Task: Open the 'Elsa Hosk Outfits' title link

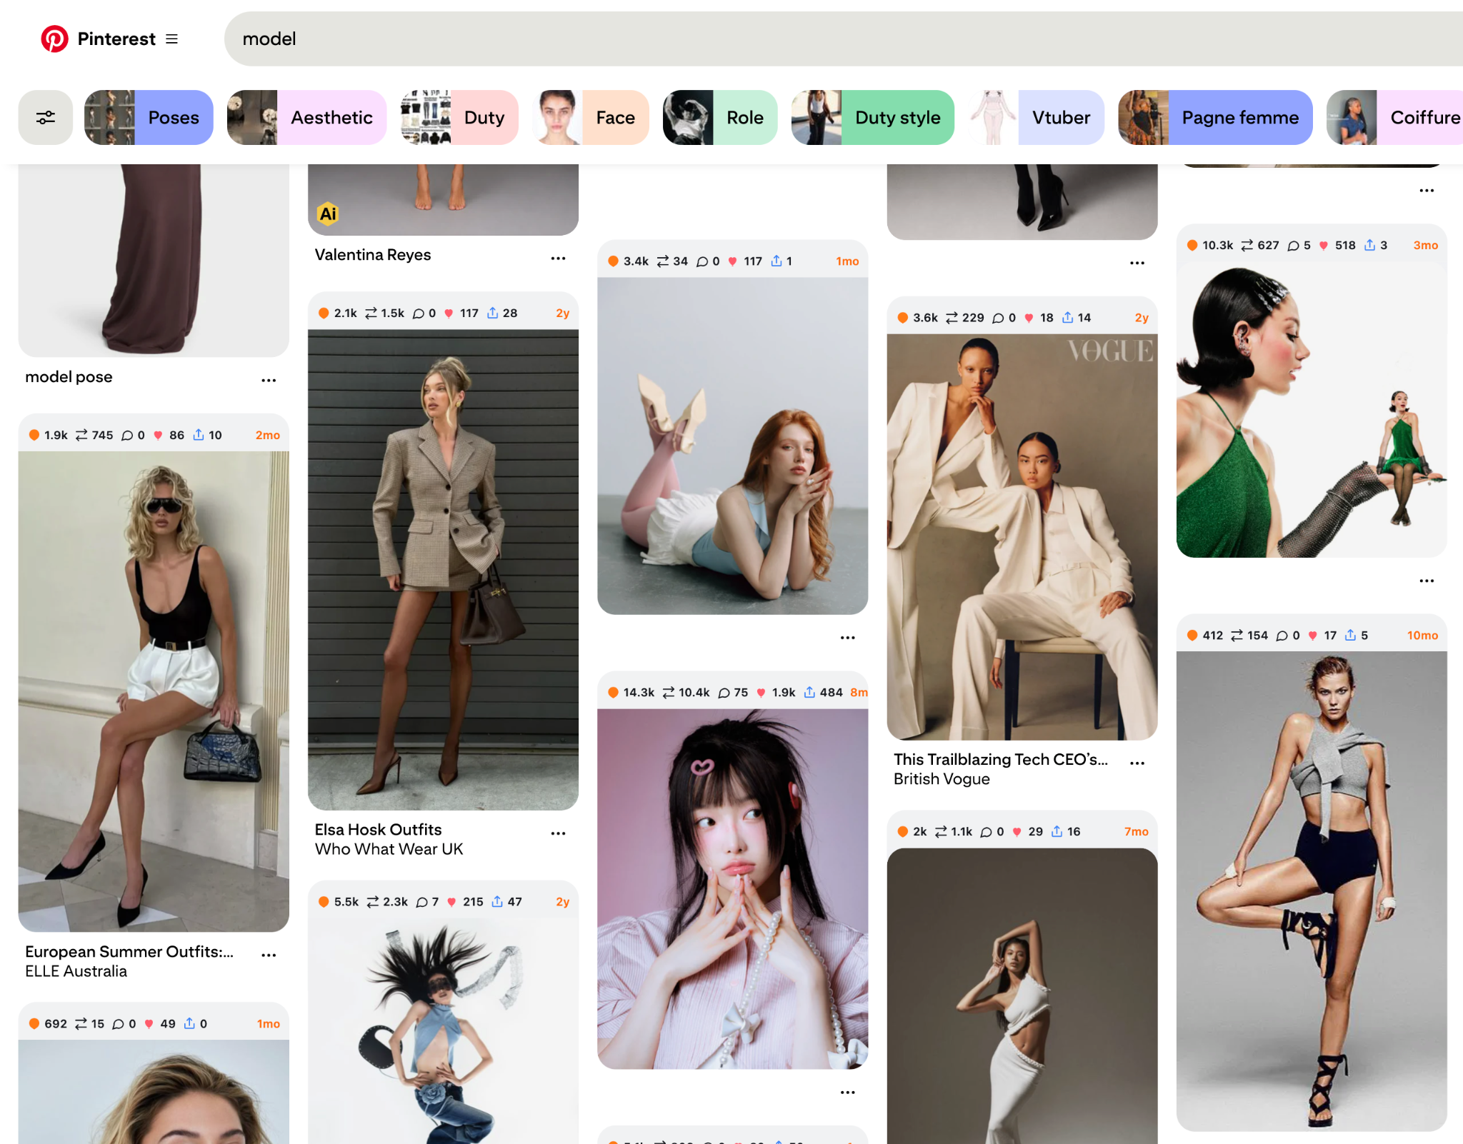Action: [378, 829]
